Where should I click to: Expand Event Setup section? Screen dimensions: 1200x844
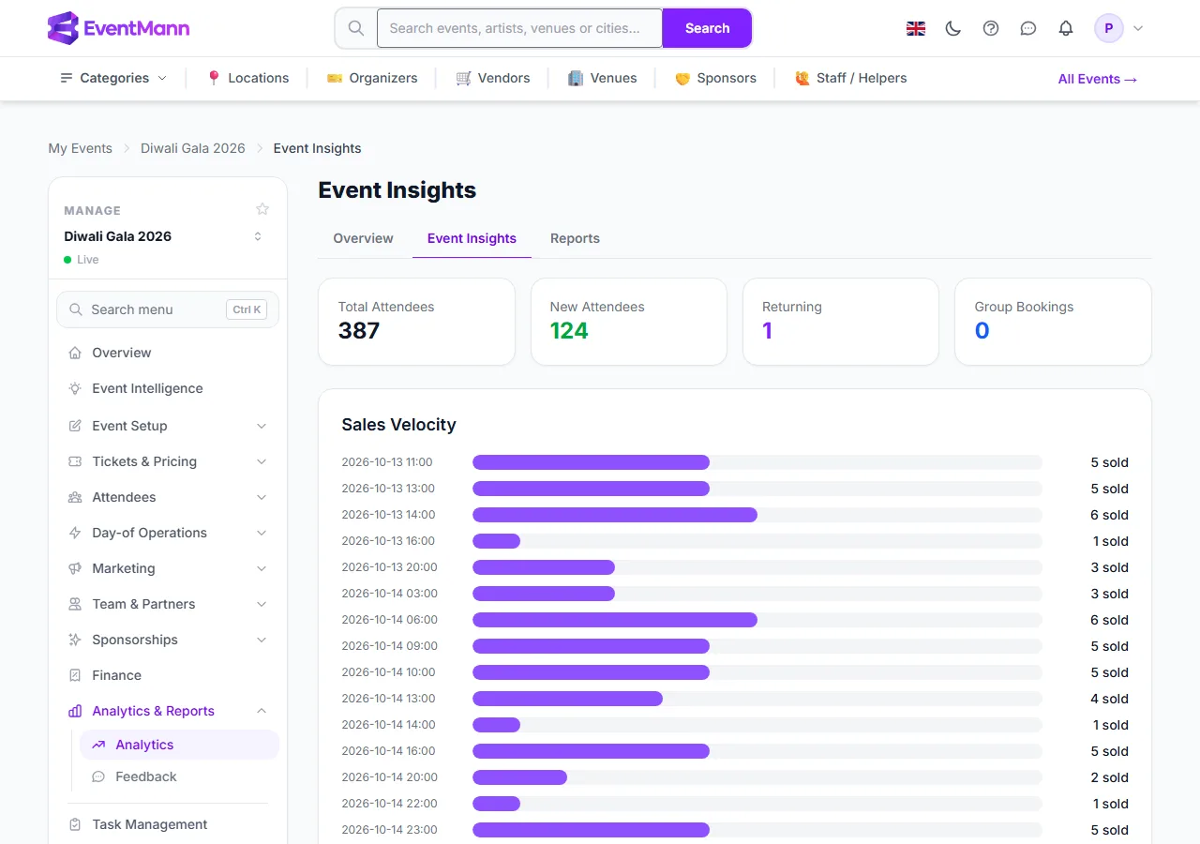[168, 426]
